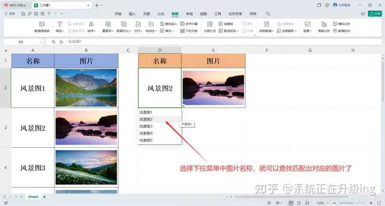Switch to the 插入 Insert tab
Image resolution: width=385 pixels, height=206 pixels.
click(132, 14)
